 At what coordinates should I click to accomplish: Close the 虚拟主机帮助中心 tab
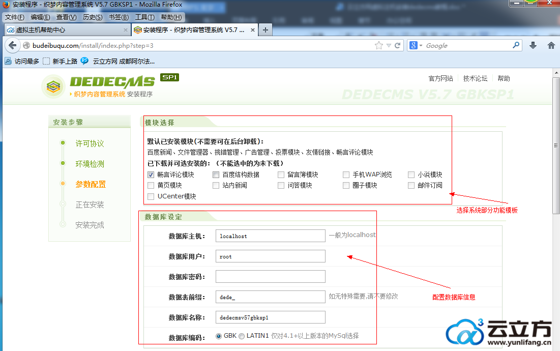tap(125, 30)
